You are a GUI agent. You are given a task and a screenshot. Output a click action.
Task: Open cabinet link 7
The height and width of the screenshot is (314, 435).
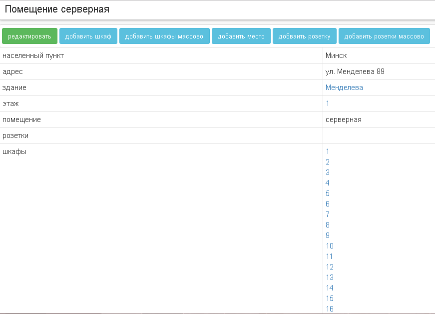pos(328,214)
